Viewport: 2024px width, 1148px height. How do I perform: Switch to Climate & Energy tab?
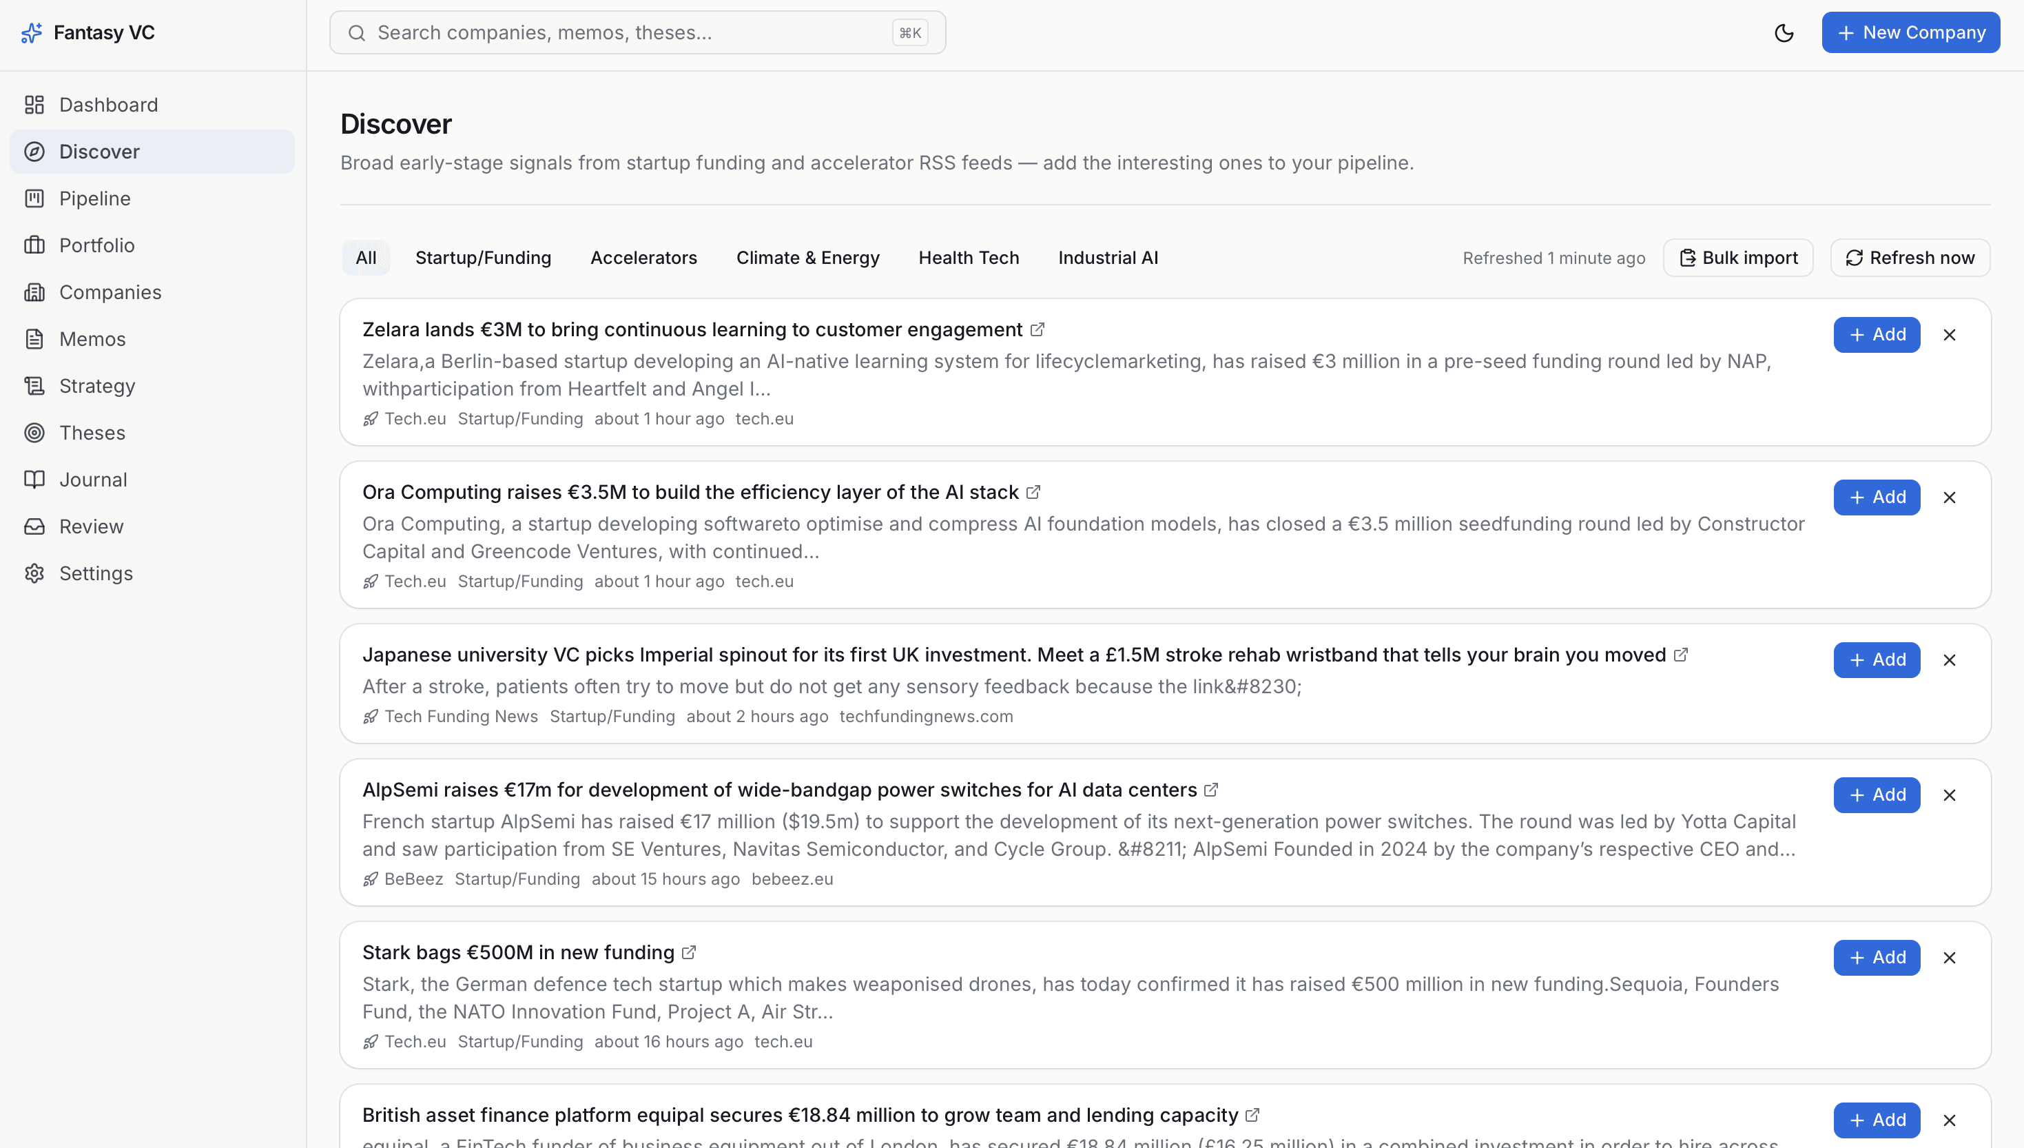tap(808, 258)
